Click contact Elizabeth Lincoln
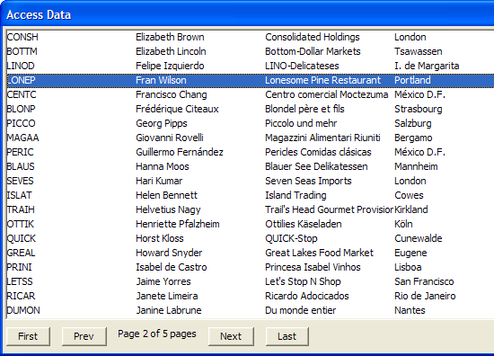This screenshot has width=494, height=356. click(x=171, y=51)
